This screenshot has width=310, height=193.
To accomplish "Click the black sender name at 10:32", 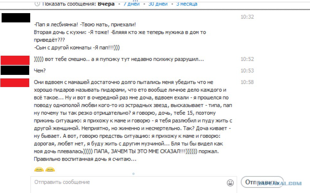I will click(16, 18).
